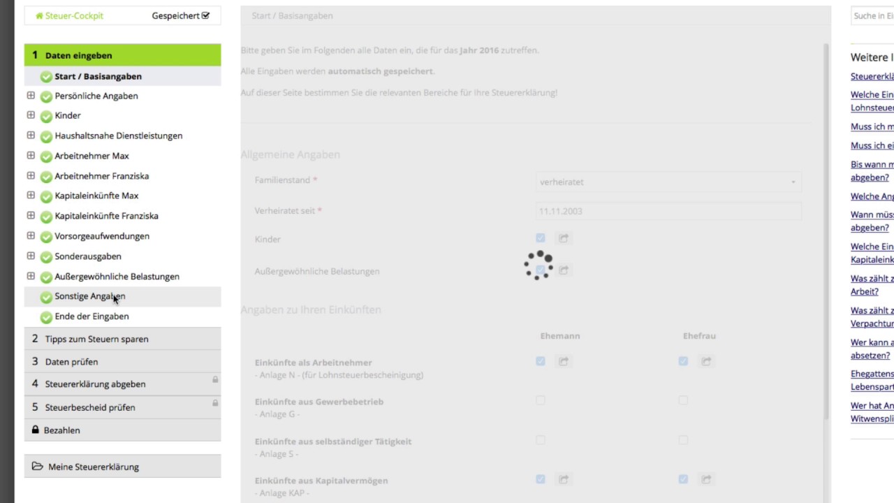Toggle Ehefrau Einkünfte als Arbeitnehmer checkbox
The height and width of the screenshot is (503, 894).
point(683,361)
